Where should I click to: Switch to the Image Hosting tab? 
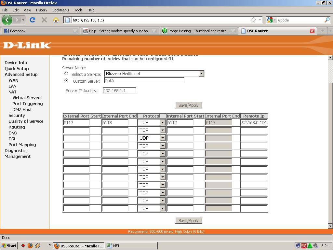coord(199,31)
